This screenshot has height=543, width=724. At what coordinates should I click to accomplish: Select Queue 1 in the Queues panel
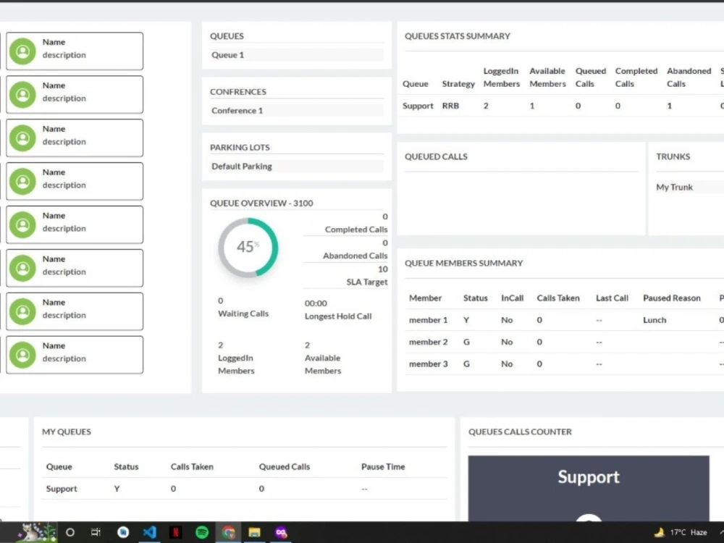[x=296, y=55]
